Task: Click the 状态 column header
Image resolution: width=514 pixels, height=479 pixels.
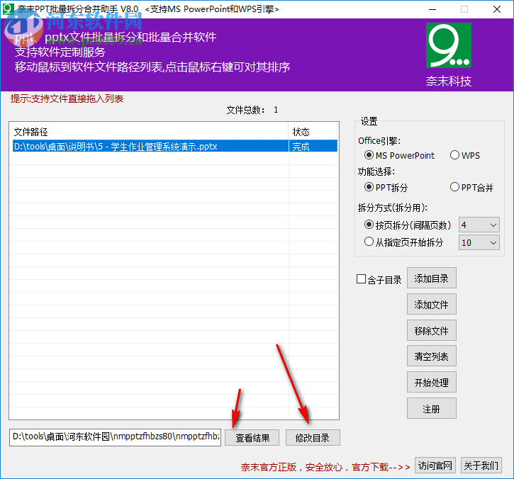Action: (313, 132)
